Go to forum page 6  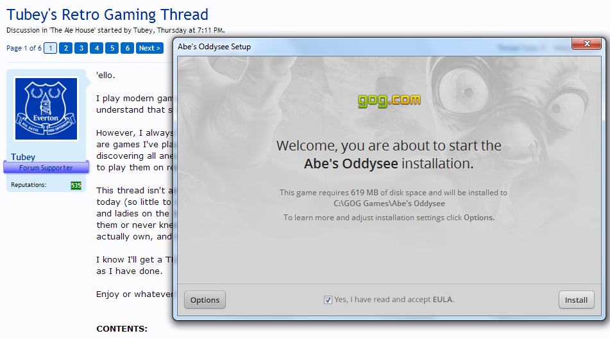[x=127, y=48]
